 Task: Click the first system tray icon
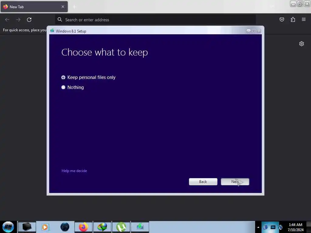coord(265,227)
